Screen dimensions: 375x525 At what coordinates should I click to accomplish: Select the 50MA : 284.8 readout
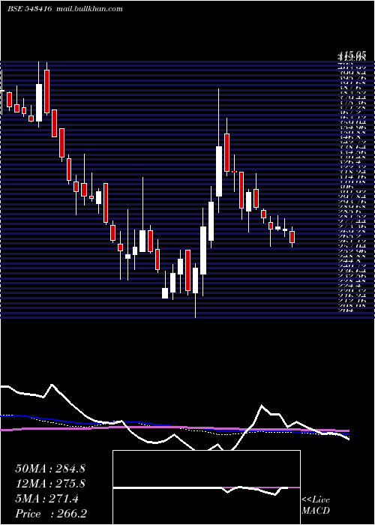pos(50,469)
